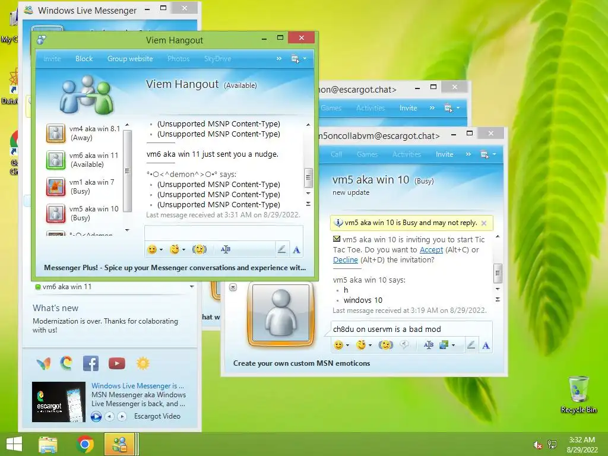Accept the Tic Tac Toe invitation
This screenshot has width=608, height=456.
pos(431,250)
